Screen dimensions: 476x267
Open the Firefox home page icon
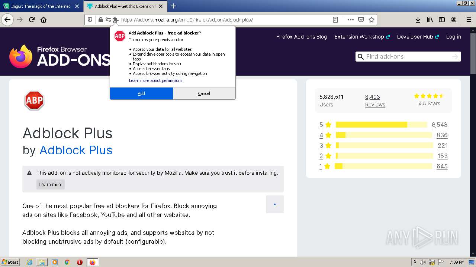coord(44,20)
